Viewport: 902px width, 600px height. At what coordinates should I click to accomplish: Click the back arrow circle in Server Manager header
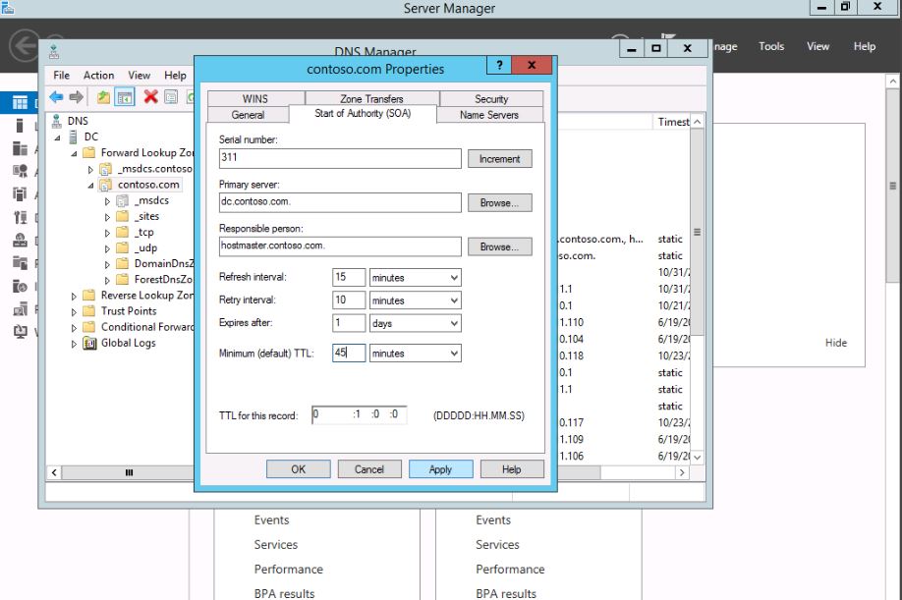(26, 45)
